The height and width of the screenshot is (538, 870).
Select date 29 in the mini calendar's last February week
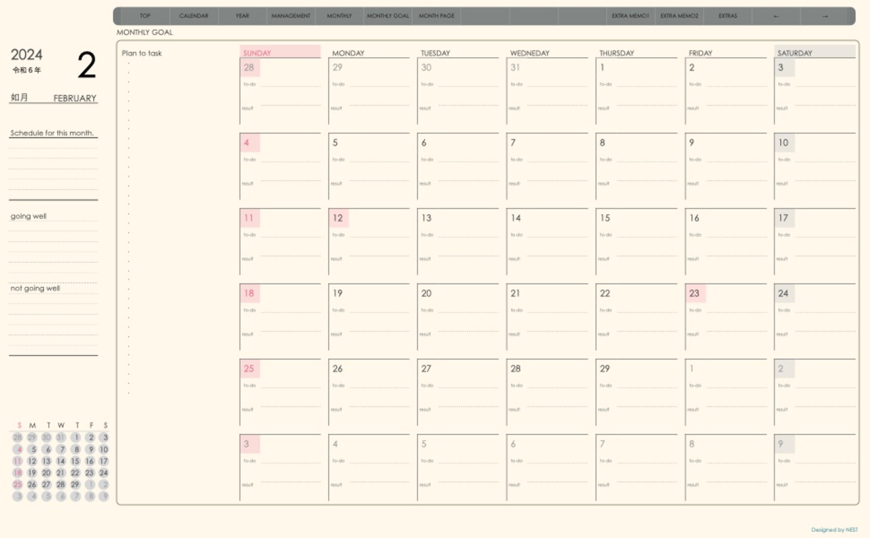click(x=75, y=485)
